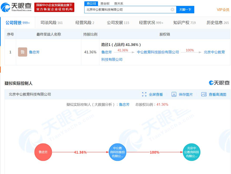Open the 公司发展 tab

click(x=118, y=23)
